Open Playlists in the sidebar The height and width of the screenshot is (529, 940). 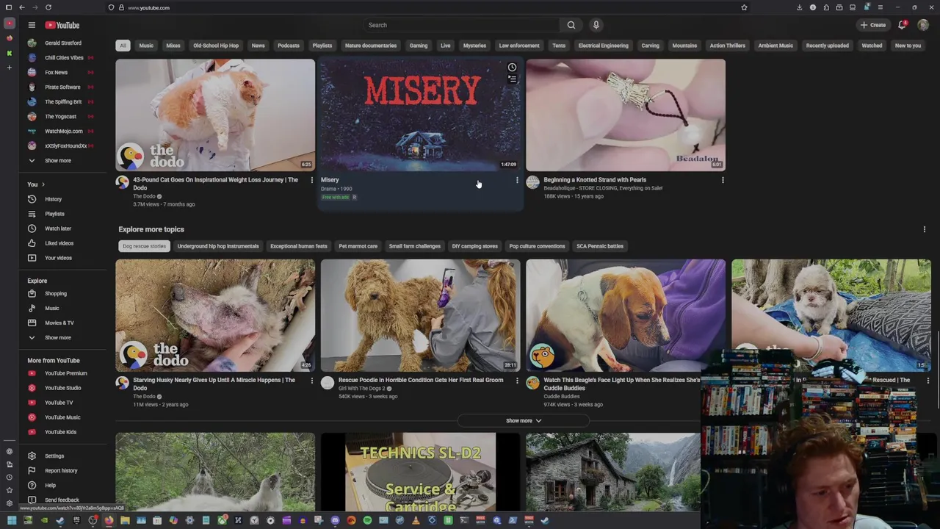pos(54,214)
